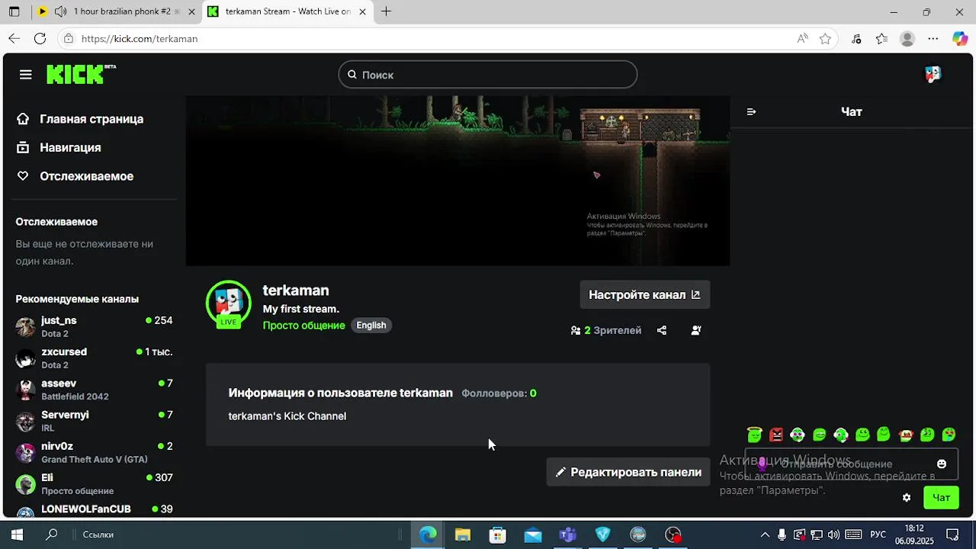Add this page to browser favorites (star)
The width and height of the screenshot is (976, 549).
coord(825,38)
